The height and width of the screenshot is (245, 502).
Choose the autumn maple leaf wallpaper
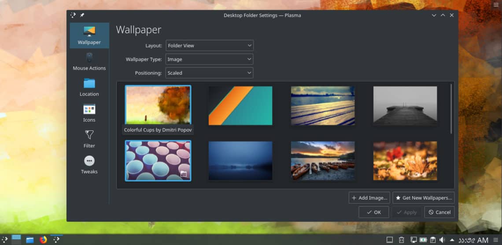click(x=405, y=161)
